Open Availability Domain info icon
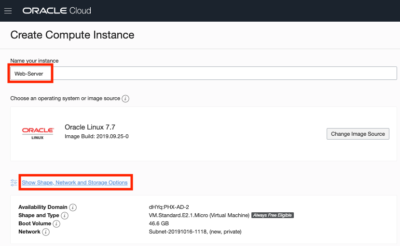The width and height of the screenshot is (400, 246). click(x=73, y=207)
